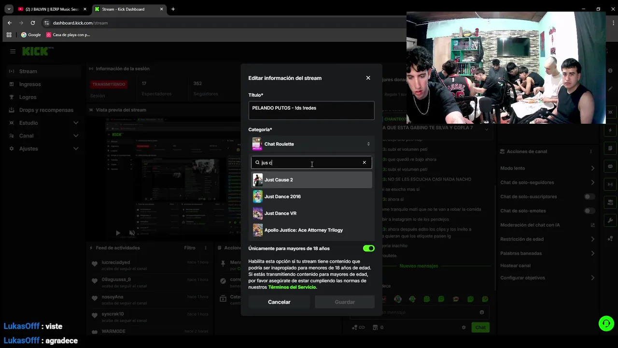618x348 pixels.
Task: Close the Editar información del stream dialog
Action: [368, 78]
